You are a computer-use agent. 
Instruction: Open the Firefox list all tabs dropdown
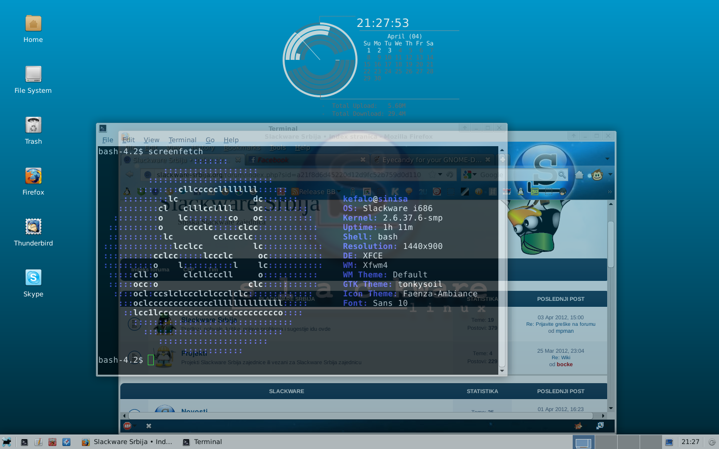pyautogui.click(x=607, y=159)
